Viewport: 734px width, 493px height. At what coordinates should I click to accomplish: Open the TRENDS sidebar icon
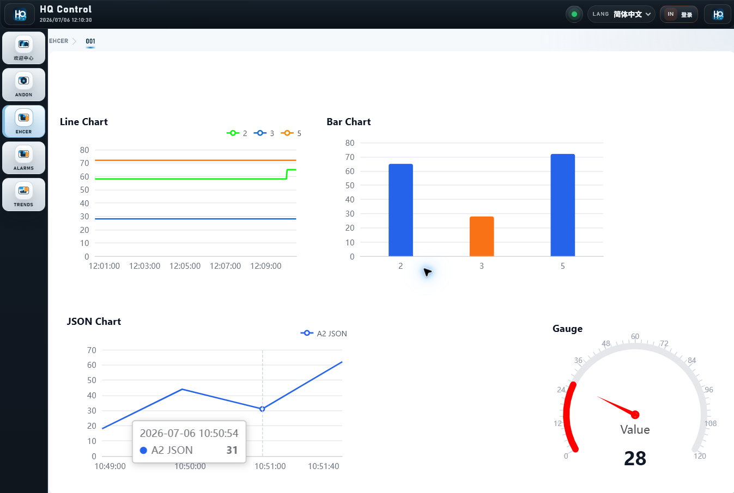[23, 194]
